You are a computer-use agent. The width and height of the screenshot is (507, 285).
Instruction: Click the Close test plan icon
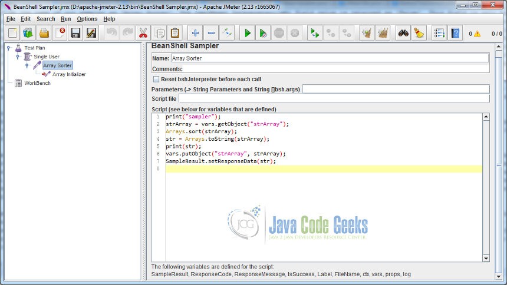pos(60,33)
